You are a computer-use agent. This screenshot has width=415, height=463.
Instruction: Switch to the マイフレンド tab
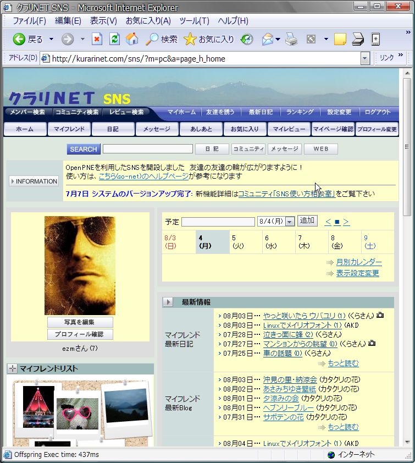pyautogui.click(x=69, y=129)
